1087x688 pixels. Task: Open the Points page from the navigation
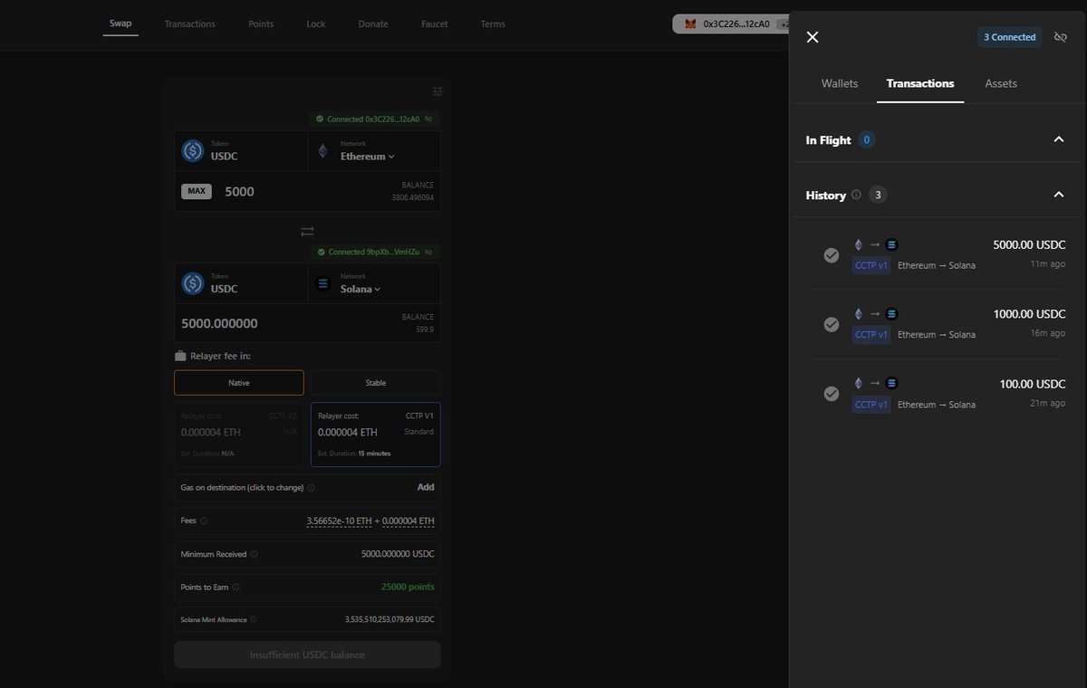point(261,24)
